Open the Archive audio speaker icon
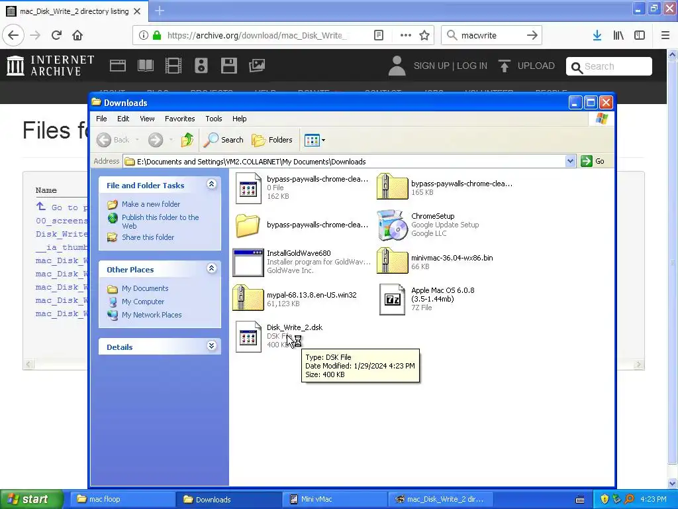678x509 pixels. click(x=201, y=66)
